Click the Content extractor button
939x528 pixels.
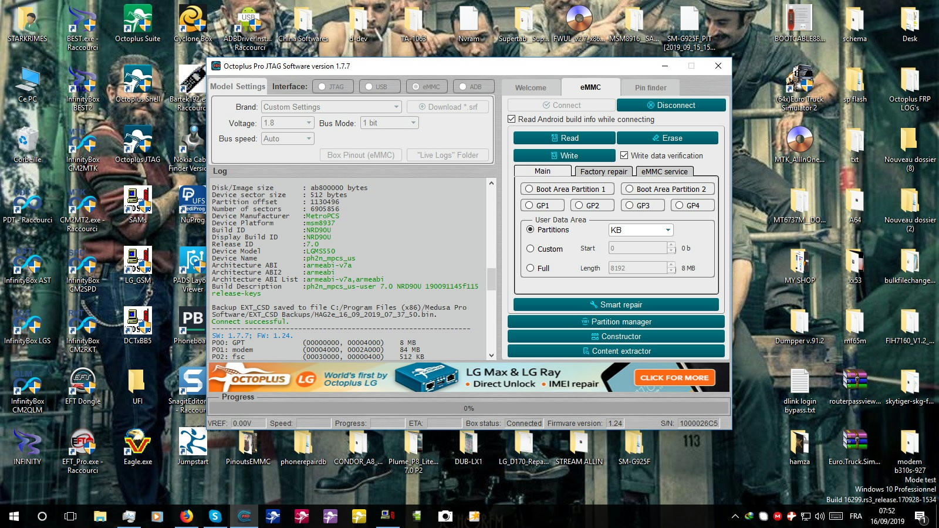616,351
